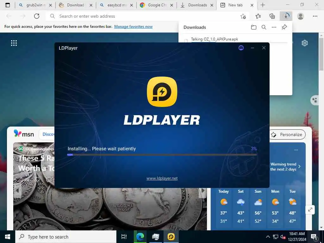Open Microsoft Edge taskbar icon
The image size is (324, 243).
coord(140,237)
